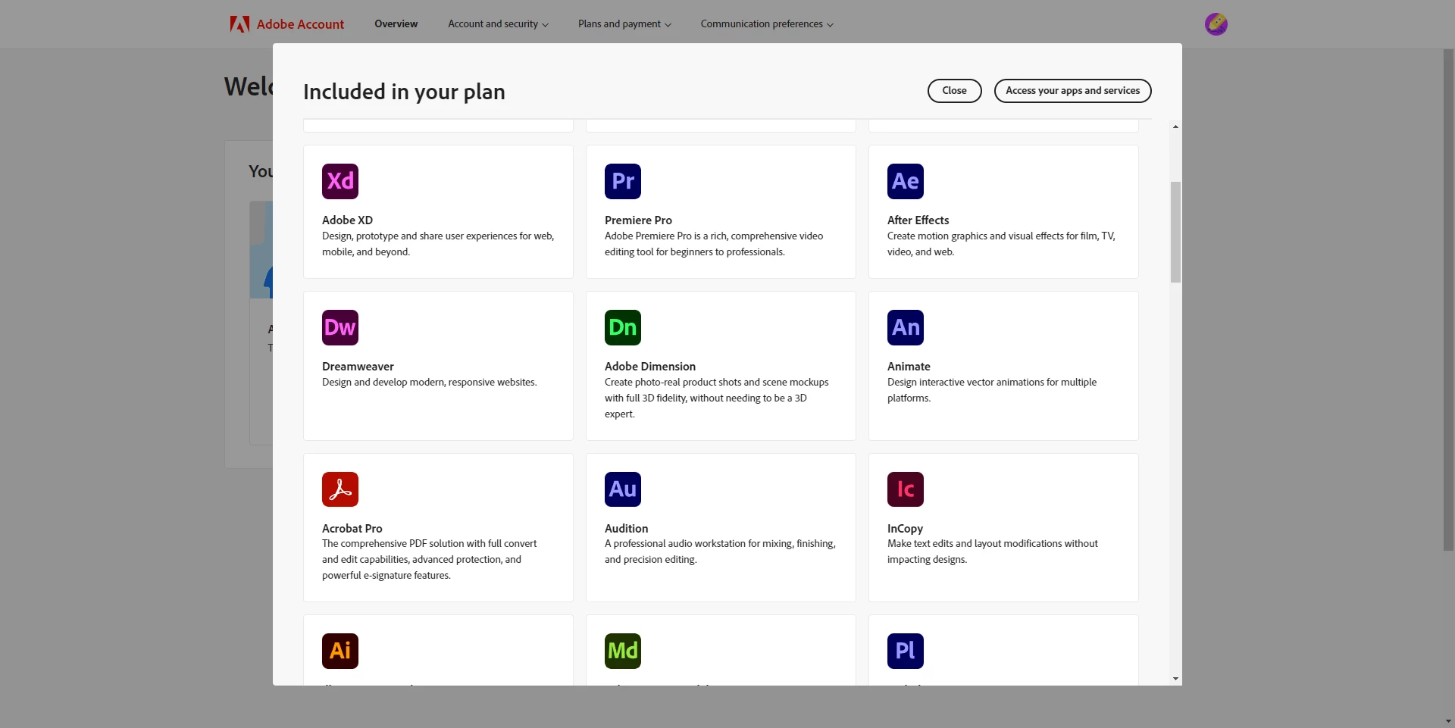Click the Media Encoder Md icon
Screen dimensions: 1455x728
(623, 651)
